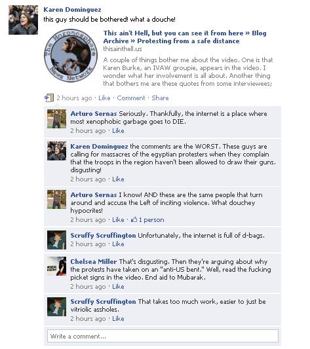This screenshot has height=349, width=310.
Task: Focus the Write a comment field
Action: 163,336
